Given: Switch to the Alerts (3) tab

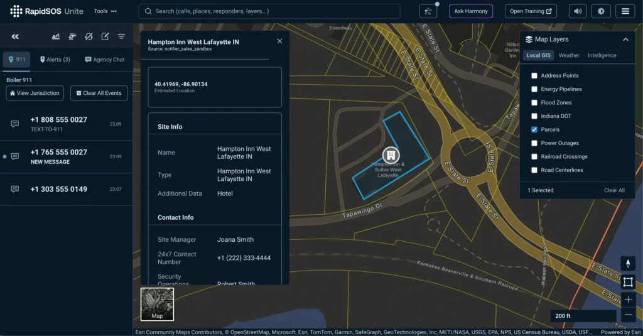Looking at the screenshot, I should click(55, 60).
